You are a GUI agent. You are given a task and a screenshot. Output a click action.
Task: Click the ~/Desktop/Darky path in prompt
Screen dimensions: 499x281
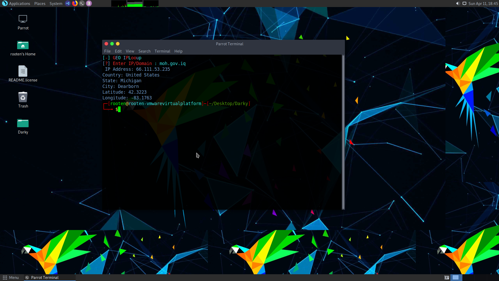tap(228, 104)
